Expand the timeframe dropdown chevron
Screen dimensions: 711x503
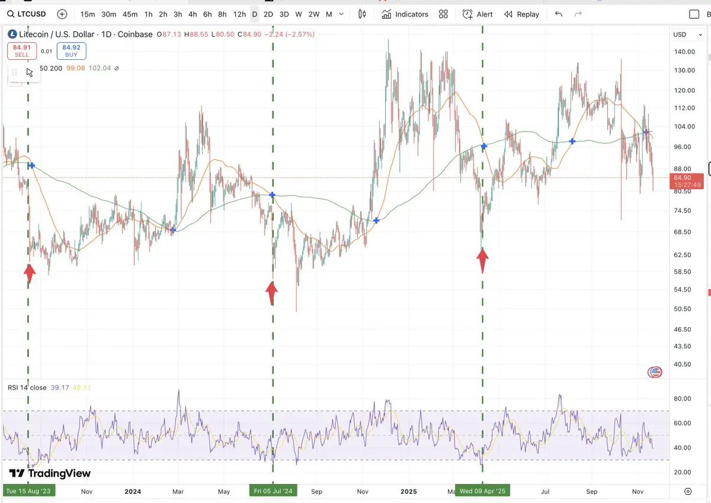pos(341,14)
